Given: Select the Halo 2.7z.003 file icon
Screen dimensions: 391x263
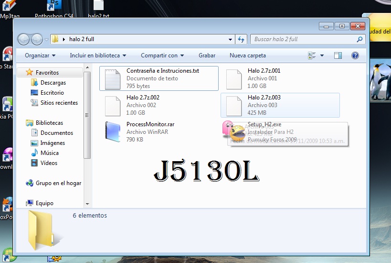Looking at the screenshot, I should [x=233, y=106].
